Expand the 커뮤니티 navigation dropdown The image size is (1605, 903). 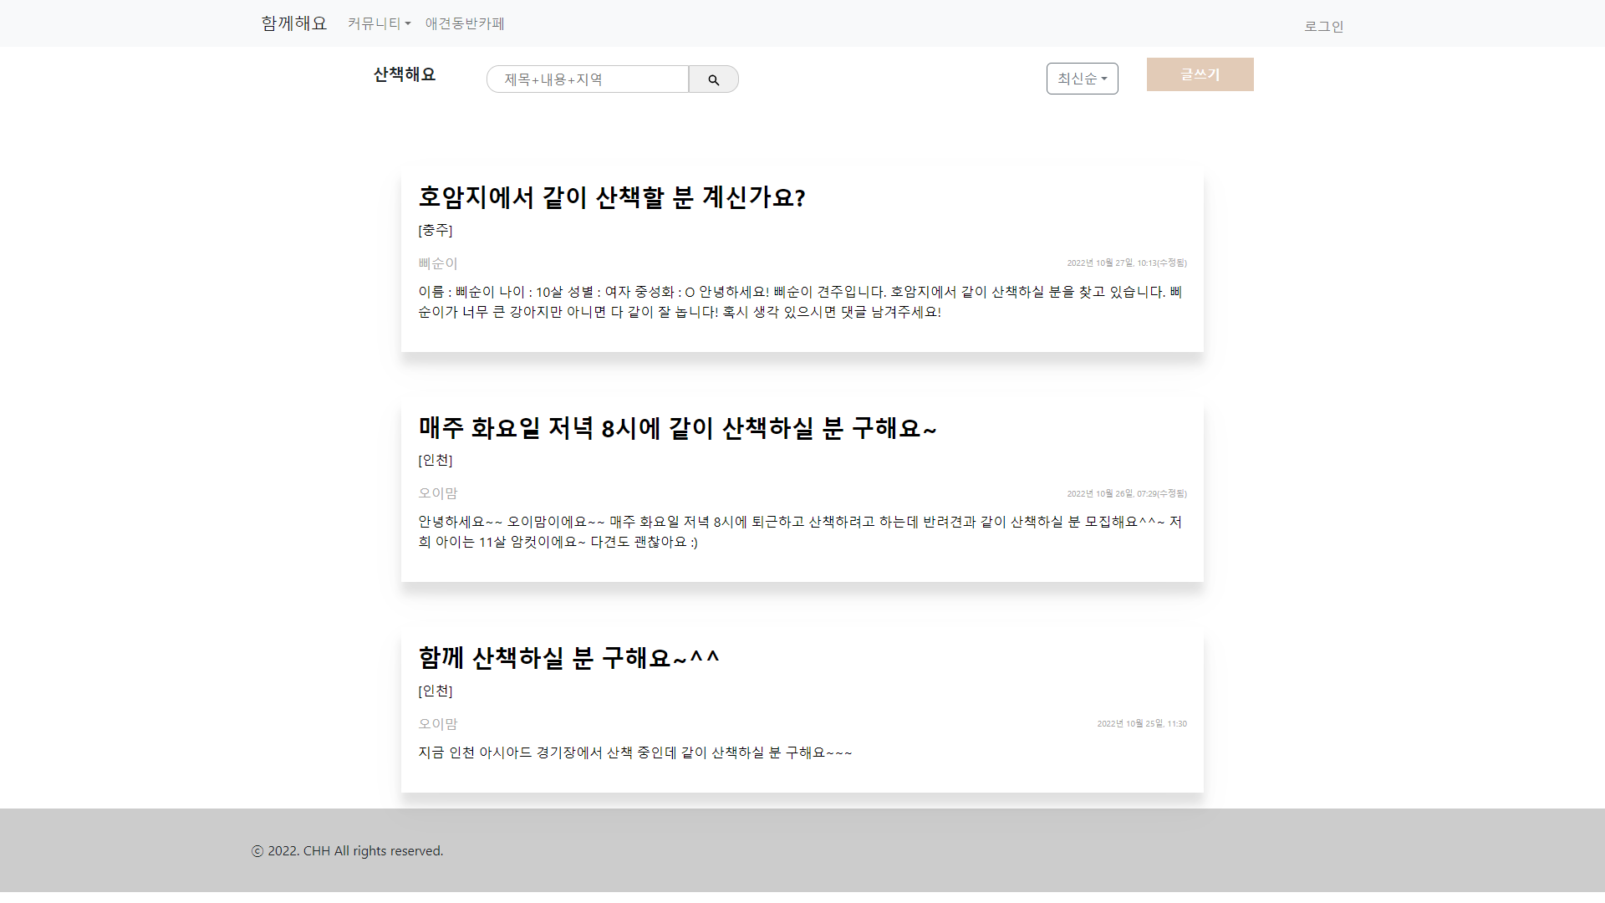coord(379,23)
